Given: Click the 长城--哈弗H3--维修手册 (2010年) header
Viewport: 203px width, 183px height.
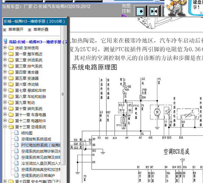Looking at the screenshot, I should pyautogui.click(x=35, y=22).
